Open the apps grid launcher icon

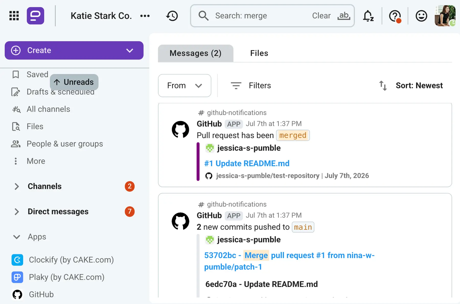[x=14, y=16]
